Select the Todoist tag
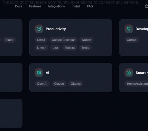This screenshot has width=148, height=131. click(x=70, y=48)
